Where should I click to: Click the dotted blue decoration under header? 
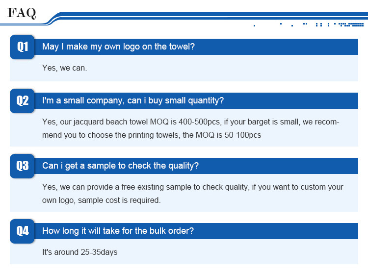309,25
